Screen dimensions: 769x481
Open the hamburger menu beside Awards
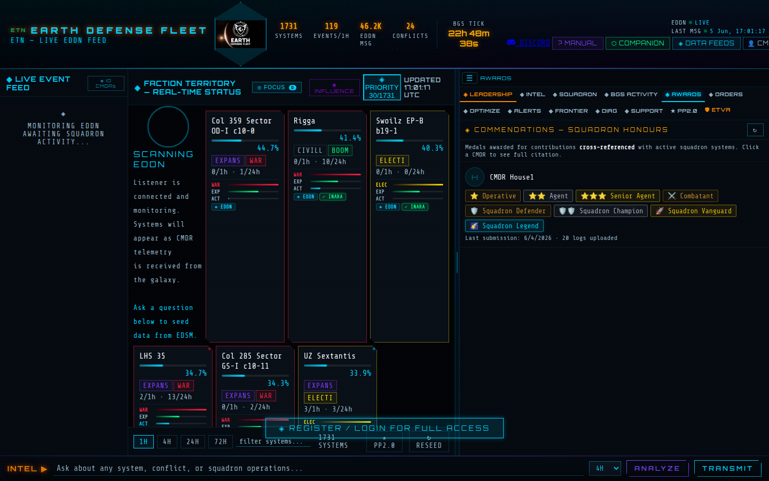click(469, 78)
